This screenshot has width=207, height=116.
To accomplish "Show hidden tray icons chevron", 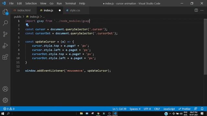I will (x=170, y=114).
